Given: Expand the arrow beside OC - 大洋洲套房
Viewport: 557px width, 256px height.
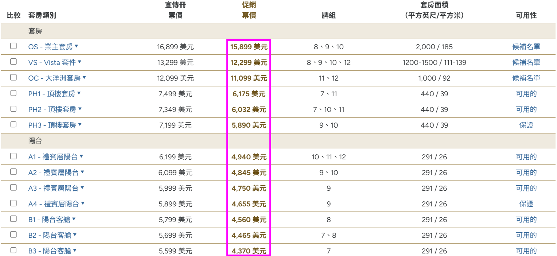Looking at the screenshot, I should coord(84,78).
